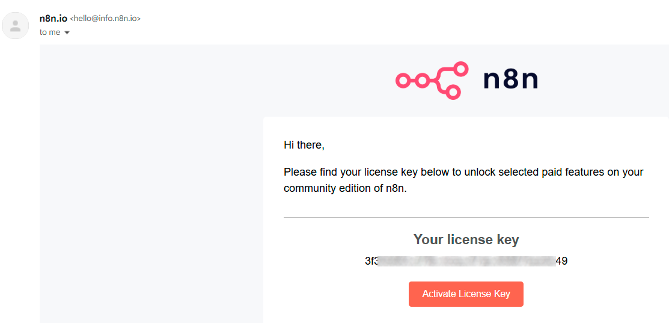Expand recipient details arrow beside "to me"
669x323 pixels.
point(67,32)
